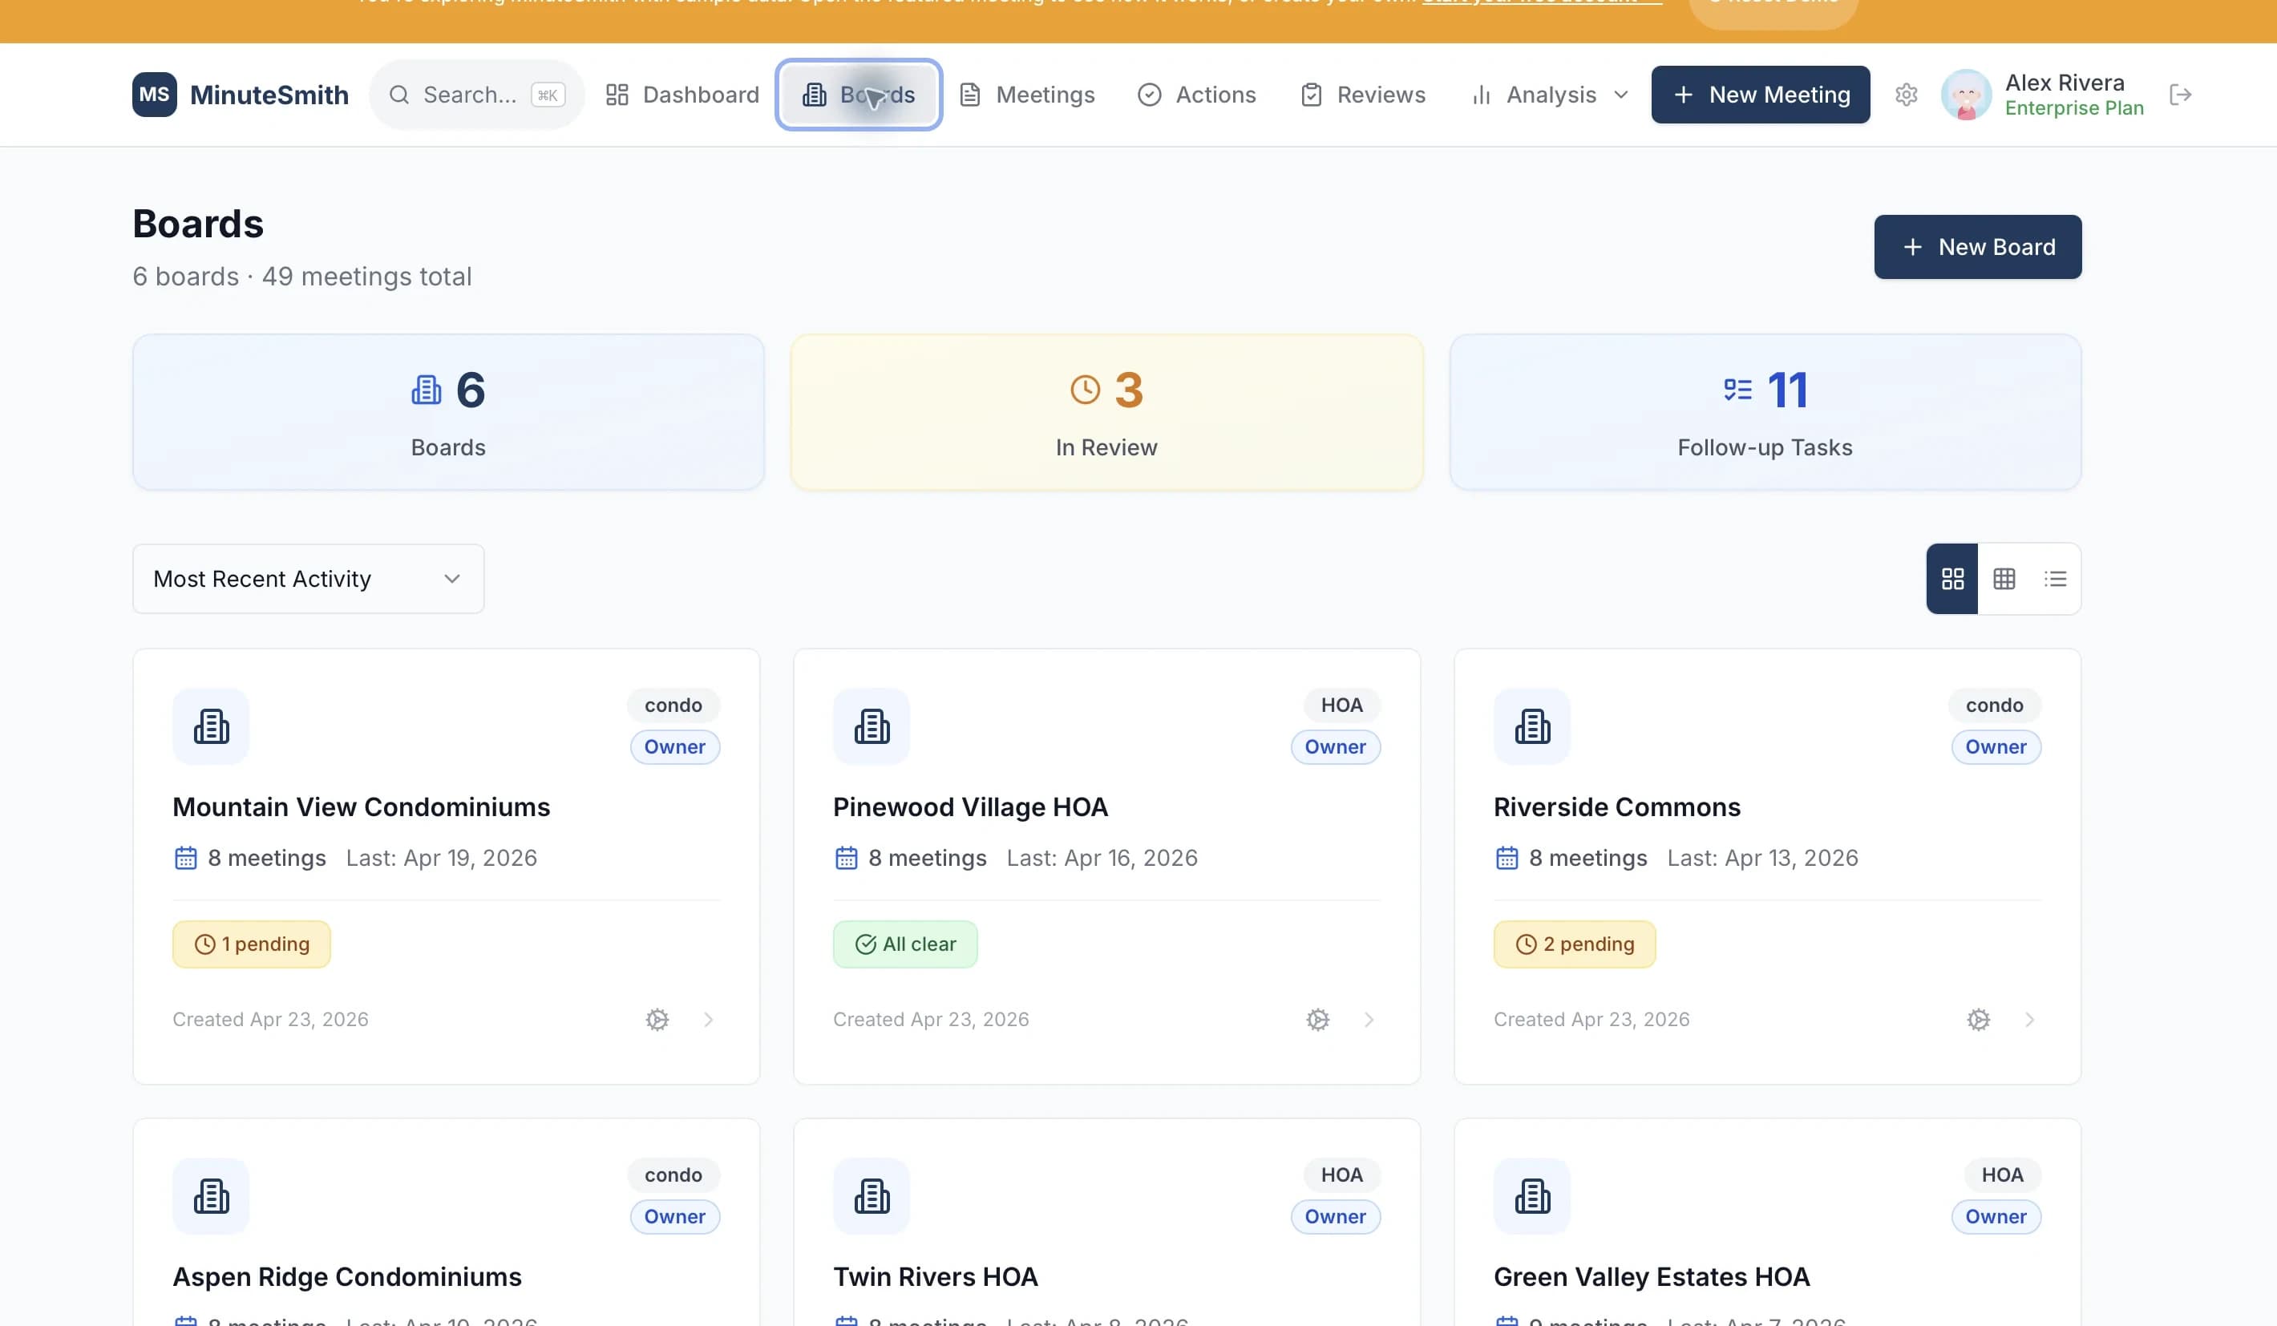Screen dimensions: 2277x1326
Task: Click the calendar icon on Pinewood Village card
Action: click(846, 858)
